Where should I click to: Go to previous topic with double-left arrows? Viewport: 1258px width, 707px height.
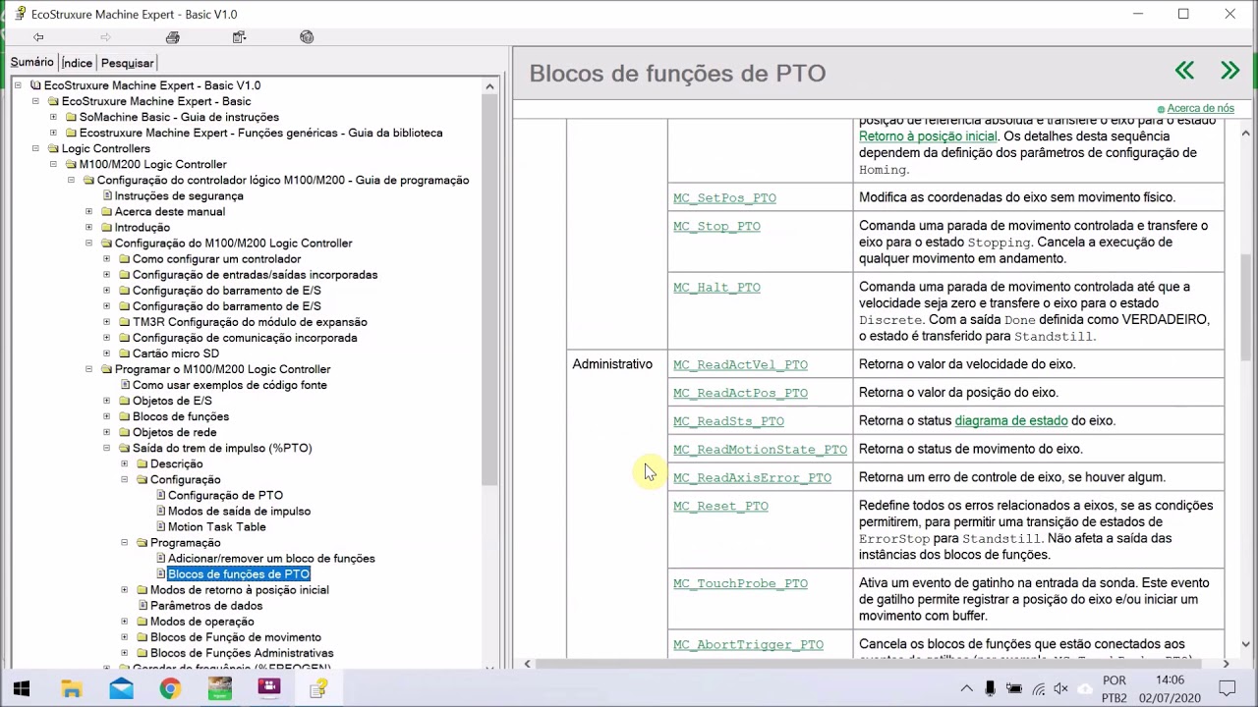(1184, 71)
